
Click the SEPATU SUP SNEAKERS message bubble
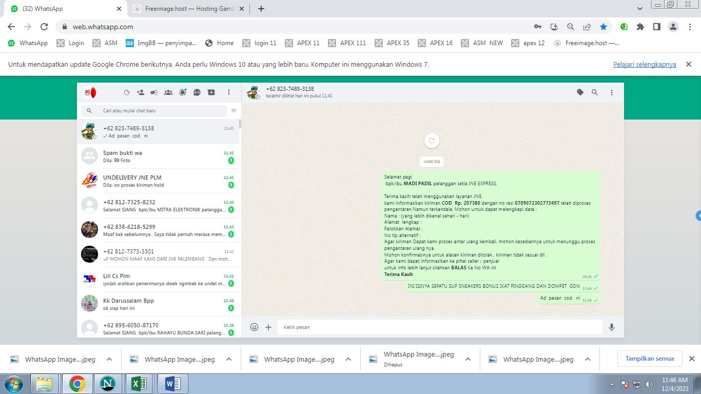503,287
